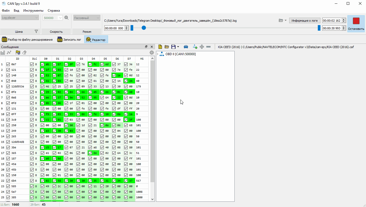The width and height of the screenshot is (366, 207).
Task: Click the D0 column header
Action: [x=46, y=59]
